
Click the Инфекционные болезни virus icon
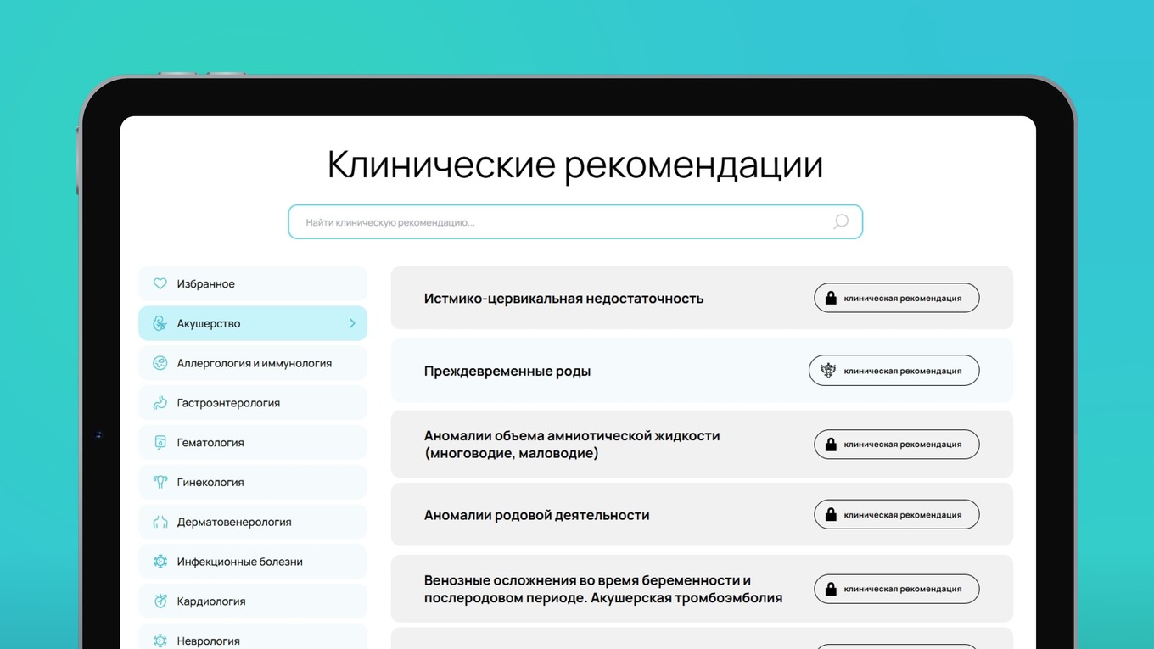[x=160, y=562]
